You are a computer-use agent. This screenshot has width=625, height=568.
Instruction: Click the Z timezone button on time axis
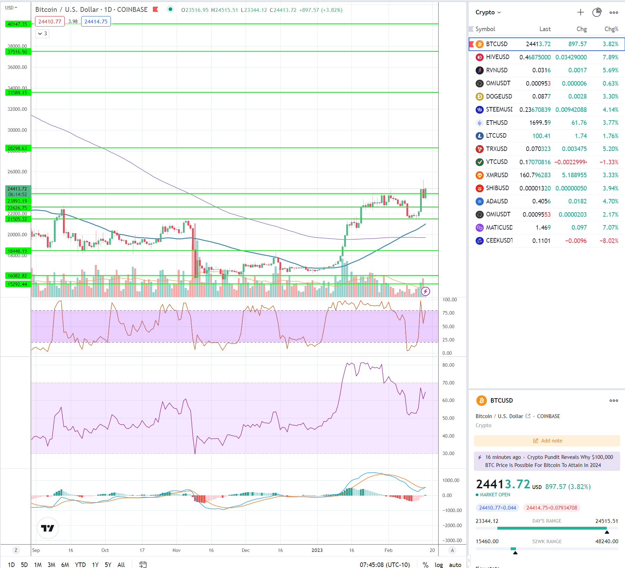[16, 550]
